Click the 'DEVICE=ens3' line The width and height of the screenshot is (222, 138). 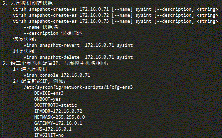[x=49, y=93]
